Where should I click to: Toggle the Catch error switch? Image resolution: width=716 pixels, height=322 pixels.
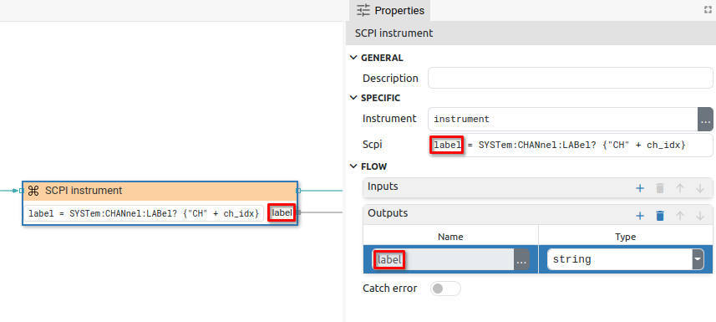pyautogui.click(x=445, y=289)
